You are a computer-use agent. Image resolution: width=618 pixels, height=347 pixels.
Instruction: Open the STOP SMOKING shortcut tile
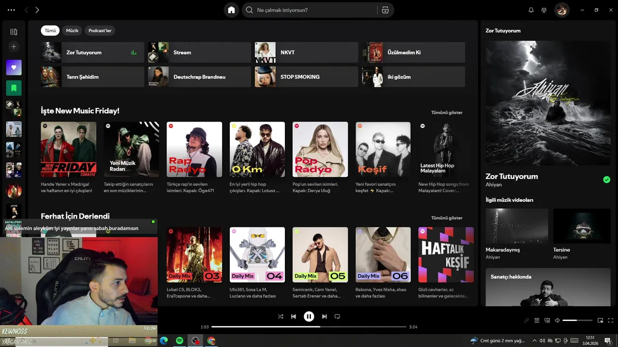tap(307, 77)
